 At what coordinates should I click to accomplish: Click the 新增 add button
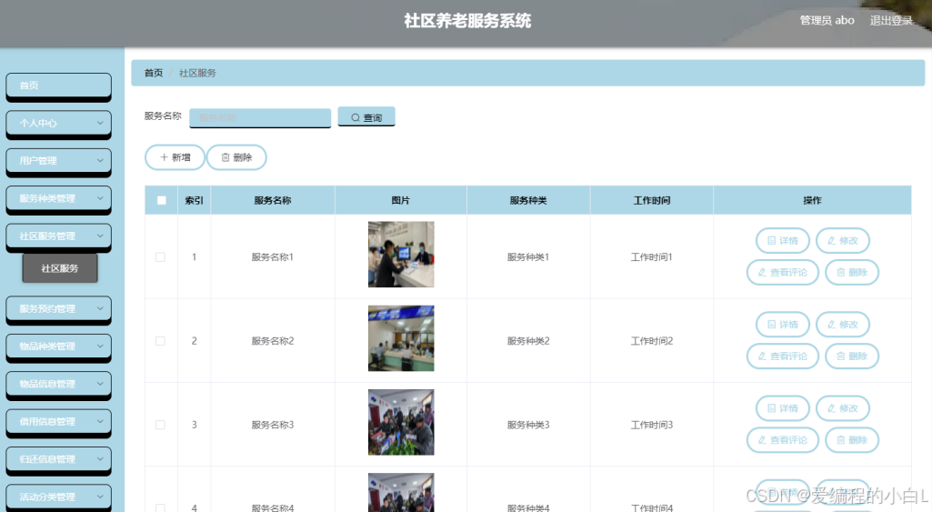[175, 157]
